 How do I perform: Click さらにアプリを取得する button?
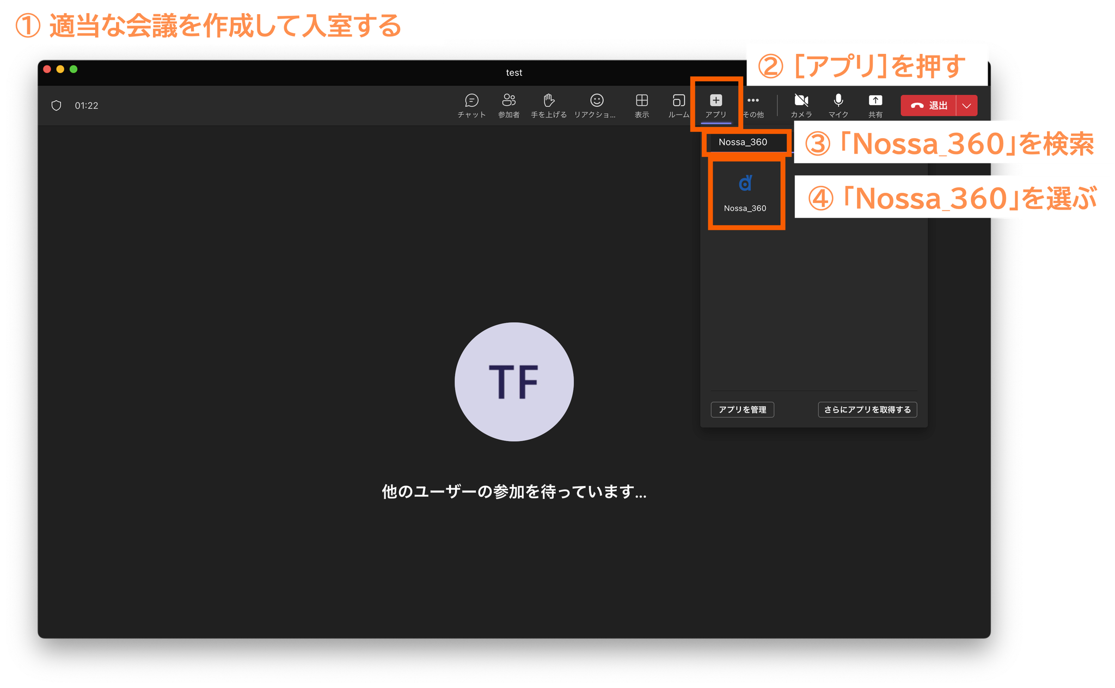tap(867, 410)
